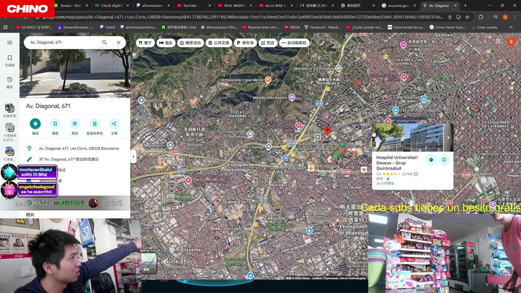Open recent Barcelona (巴塞罗那) thumbnail in left rail
Viewport: 521px width, 293px height.
pyautogui.click(x=10, y=110)
